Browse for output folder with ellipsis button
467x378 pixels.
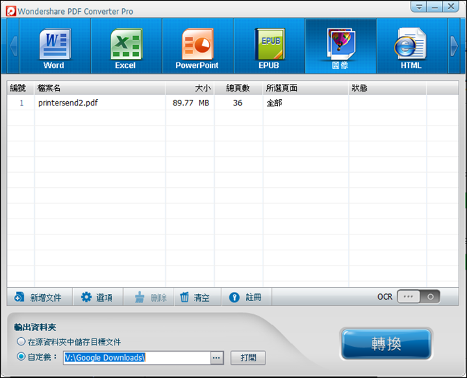pyautogui.click(x=217, y=357)
